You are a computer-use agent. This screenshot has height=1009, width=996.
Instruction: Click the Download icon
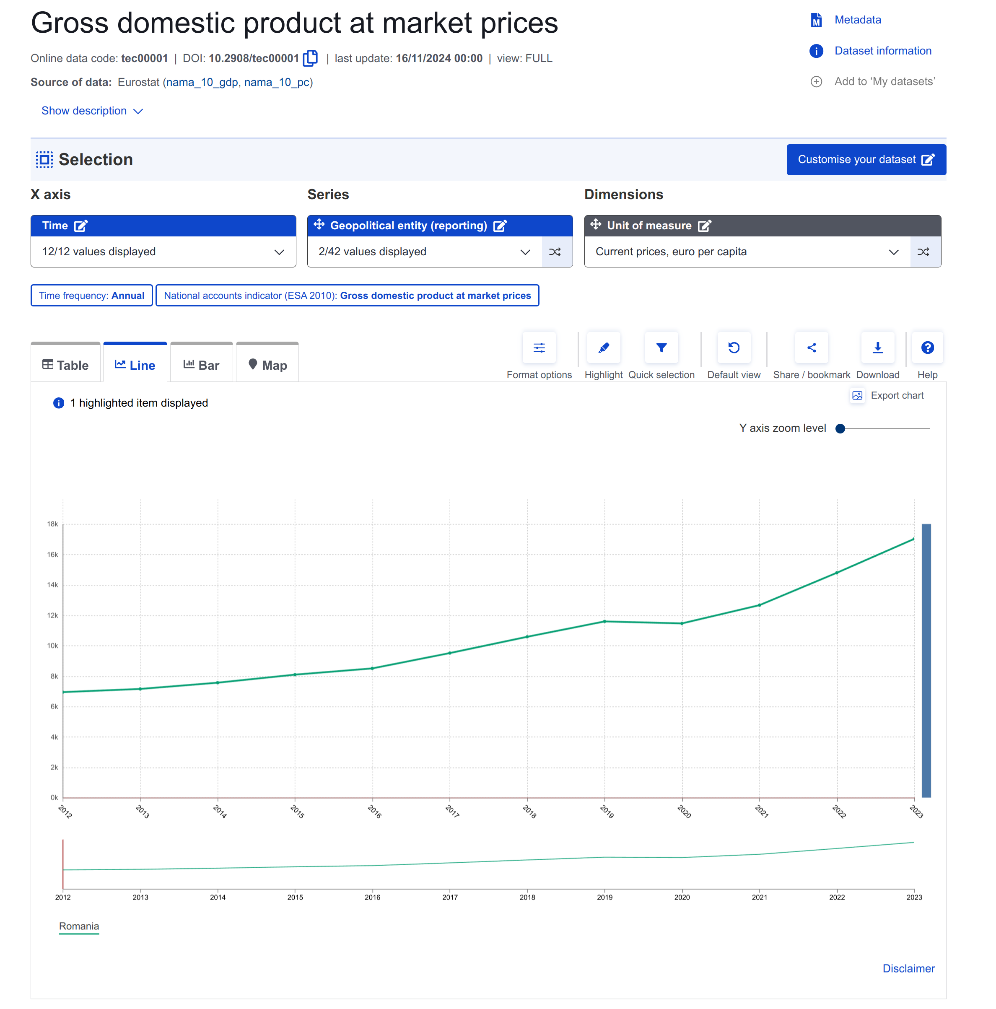tap(877, 348)
